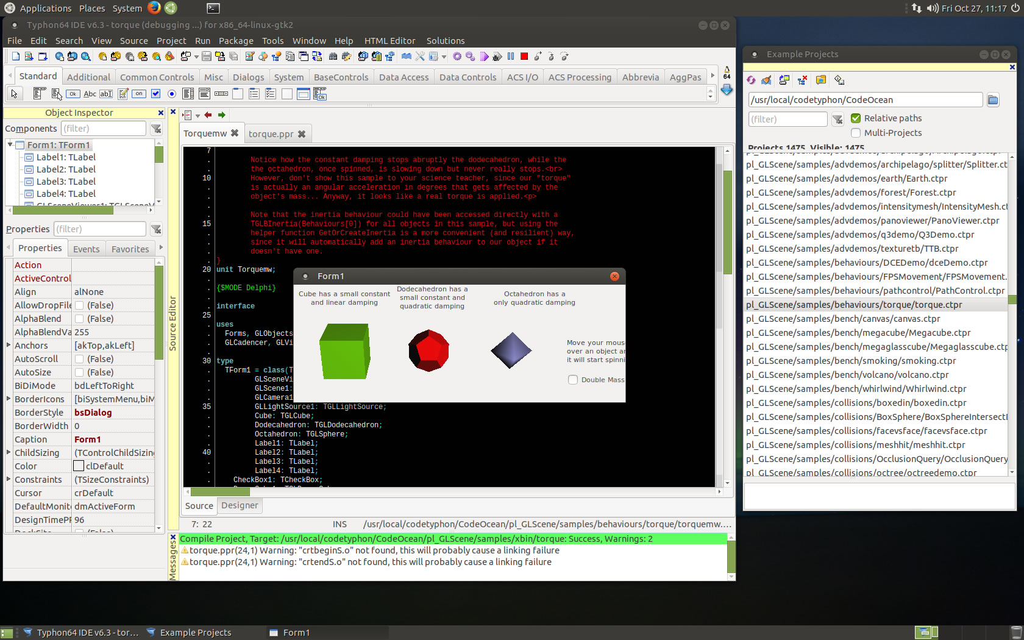Expand the Constraints property
Image resolution: width=1024 pixels, height=640 pixels.
pyautogui.click(x=9, y=479)
